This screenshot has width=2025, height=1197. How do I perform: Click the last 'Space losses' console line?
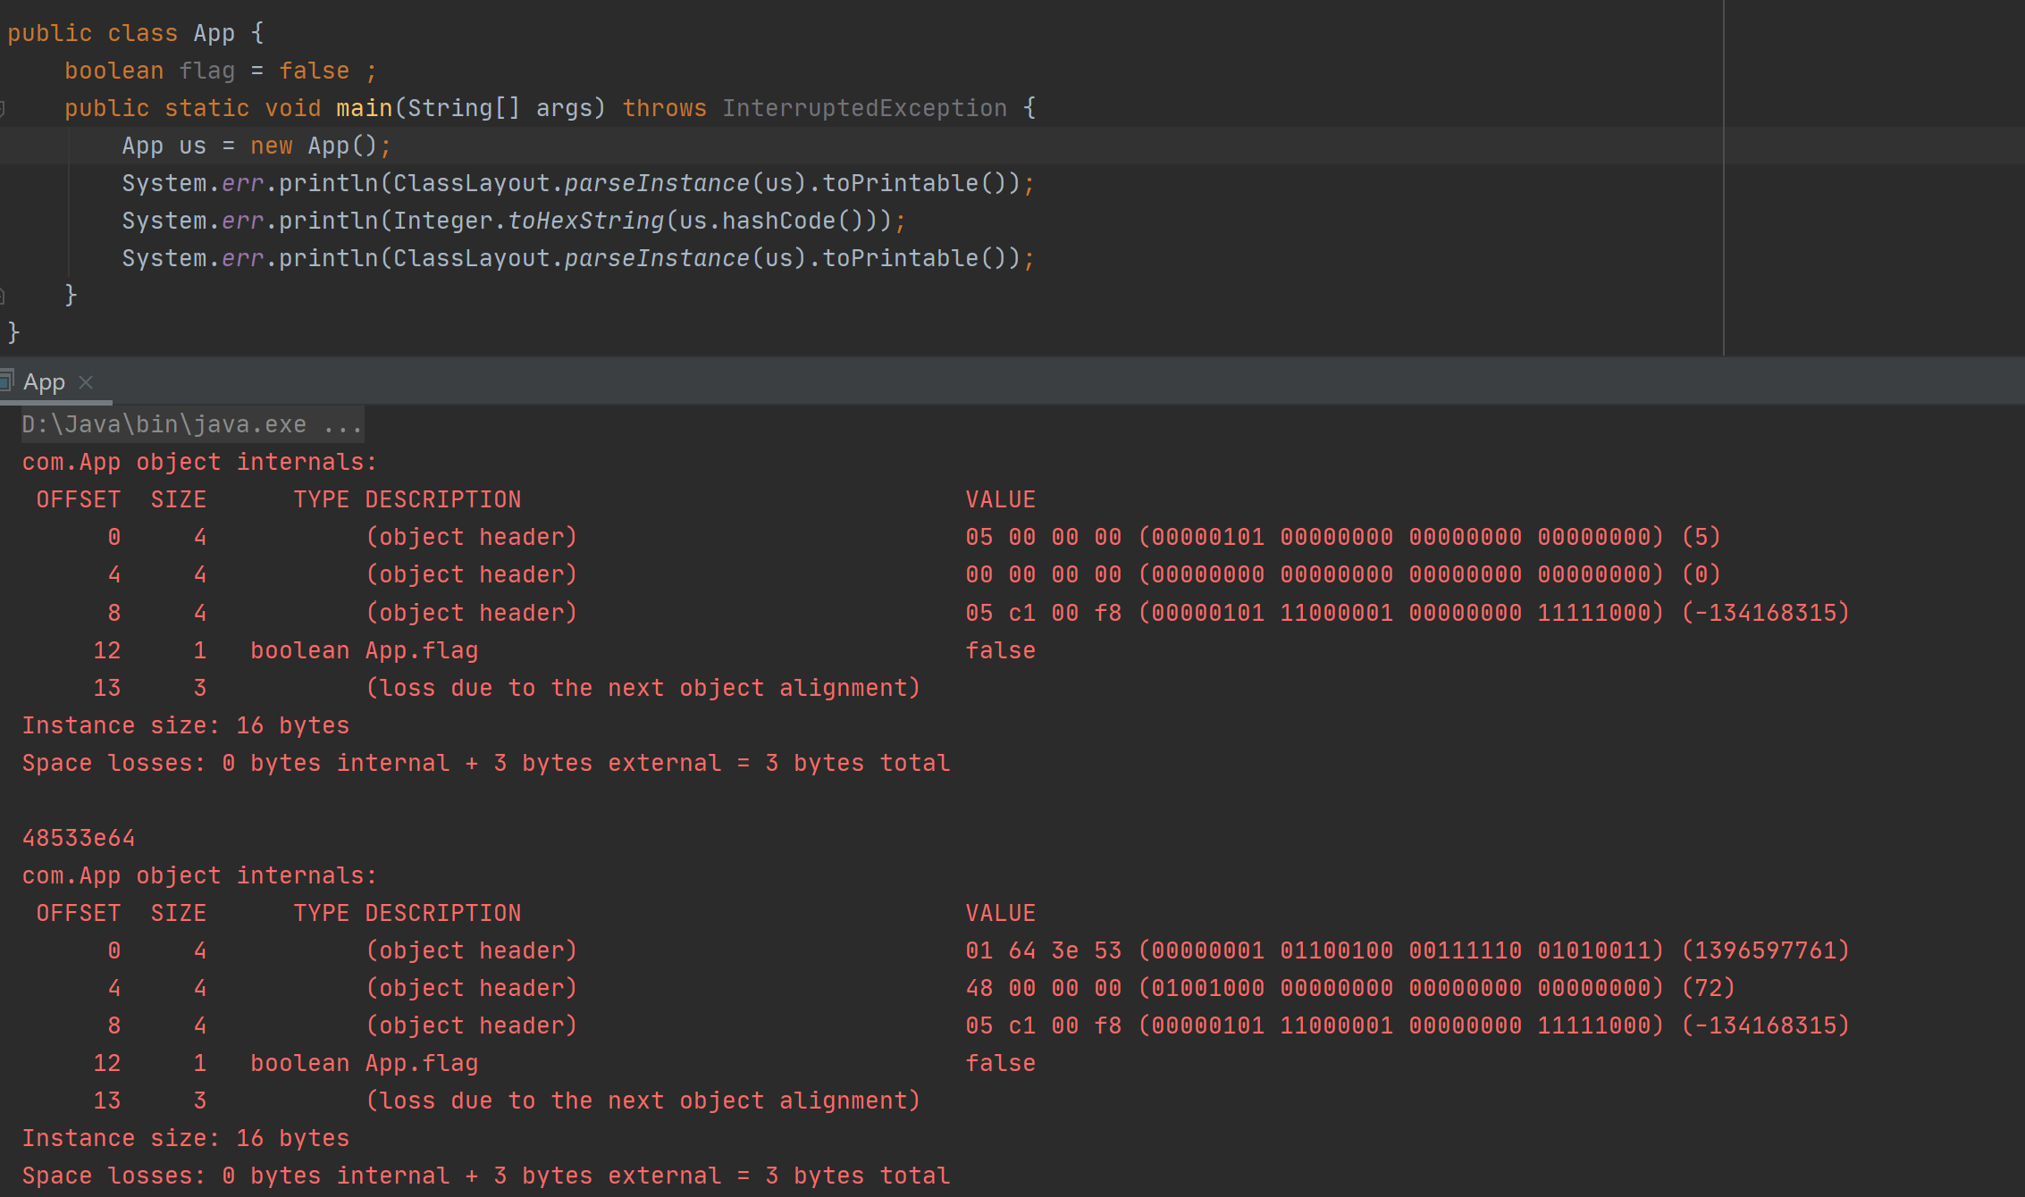(485, 1176)
